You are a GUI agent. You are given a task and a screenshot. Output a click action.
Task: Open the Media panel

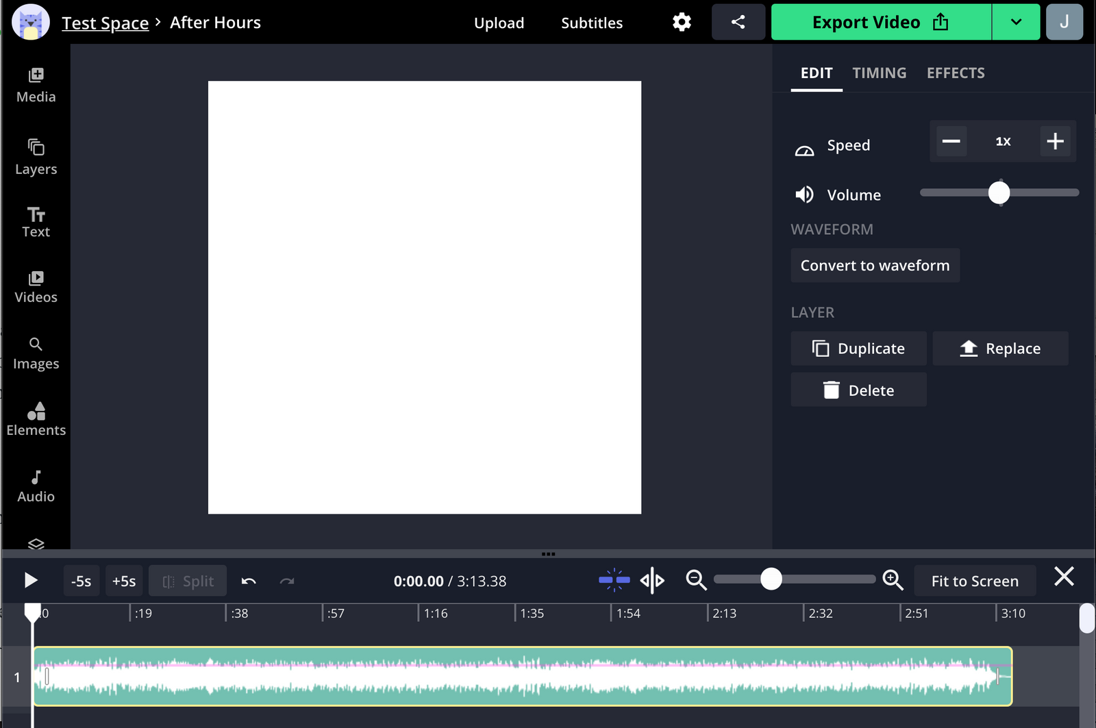pyautogui.click(x=35, y=84)
